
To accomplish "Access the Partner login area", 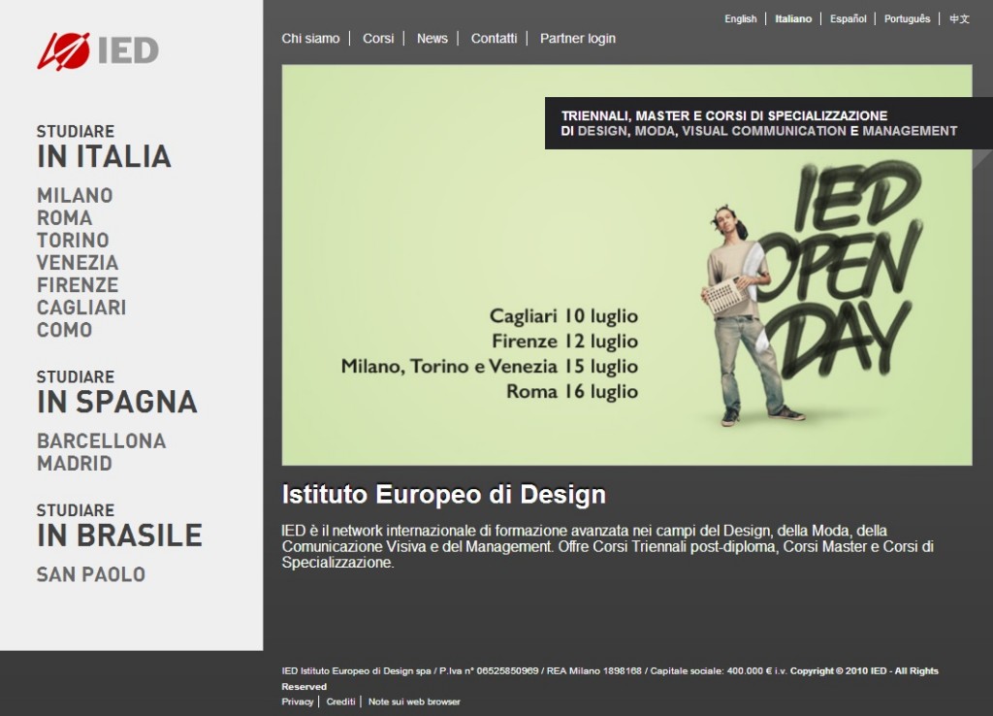I will 577,39.
